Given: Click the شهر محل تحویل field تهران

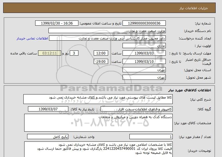Looking at the screenshot, I should pos(144,77).
